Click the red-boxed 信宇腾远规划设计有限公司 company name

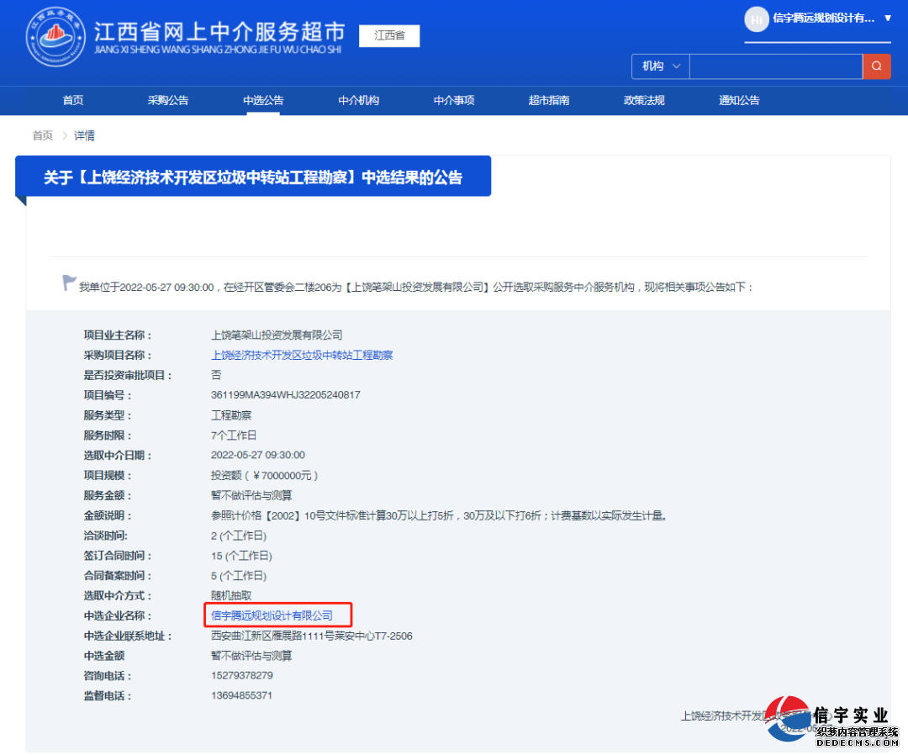[x=277, y=615]
